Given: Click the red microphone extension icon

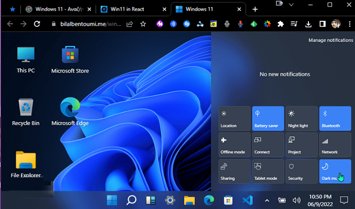Looking at the screenshot, I should pos(240,24).
